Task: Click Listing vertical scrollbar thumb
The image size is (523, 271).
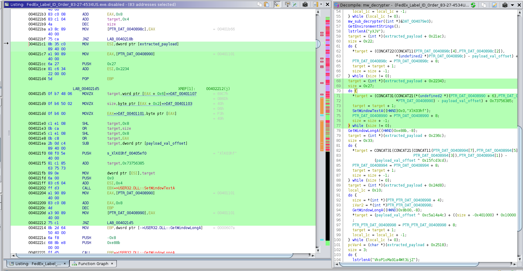Action: pos(318,44)
